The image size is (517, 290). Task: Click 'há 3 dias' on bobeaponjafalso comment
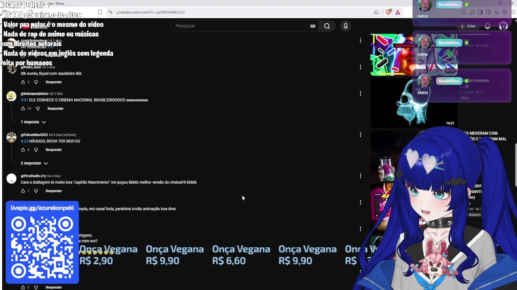pos(56,94)
